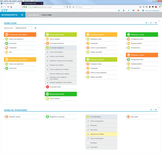Click the БЕЗОПАСНОСТЬ section button
This screenshot has width=162, height=158.
[x=13, y=15]
